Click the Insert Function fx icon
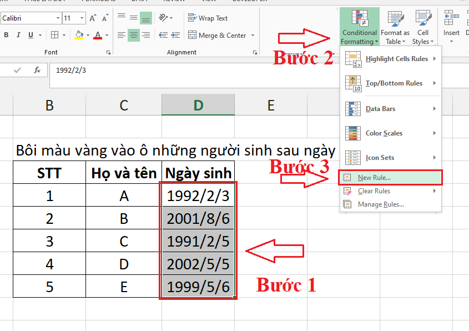The image size is (469, 331). 37,70
